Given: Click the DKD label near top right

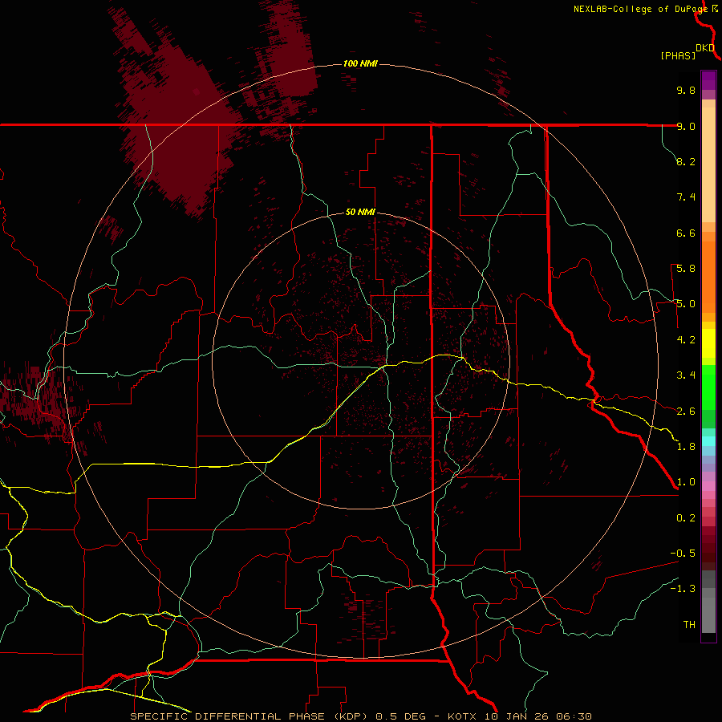Looking at the screenshot, I should [x=704, y=47].
